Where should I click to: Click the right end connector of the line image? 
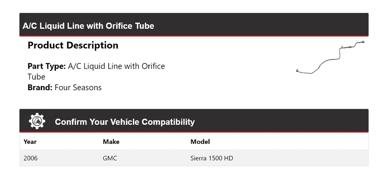(362, 42)
